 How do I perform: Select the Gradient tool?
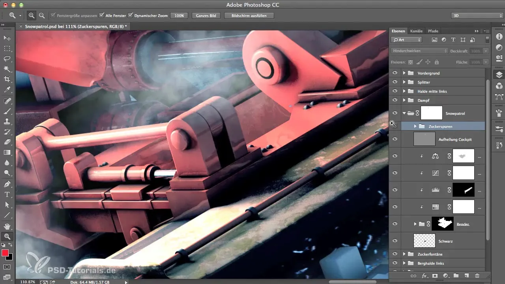(x=7, y=152)
